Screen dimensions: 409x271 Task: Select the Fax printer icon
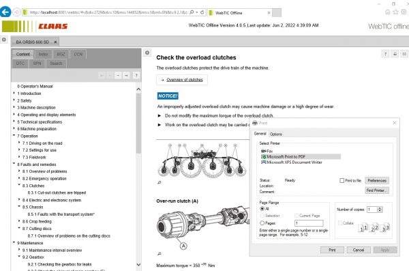coord(263,151)
